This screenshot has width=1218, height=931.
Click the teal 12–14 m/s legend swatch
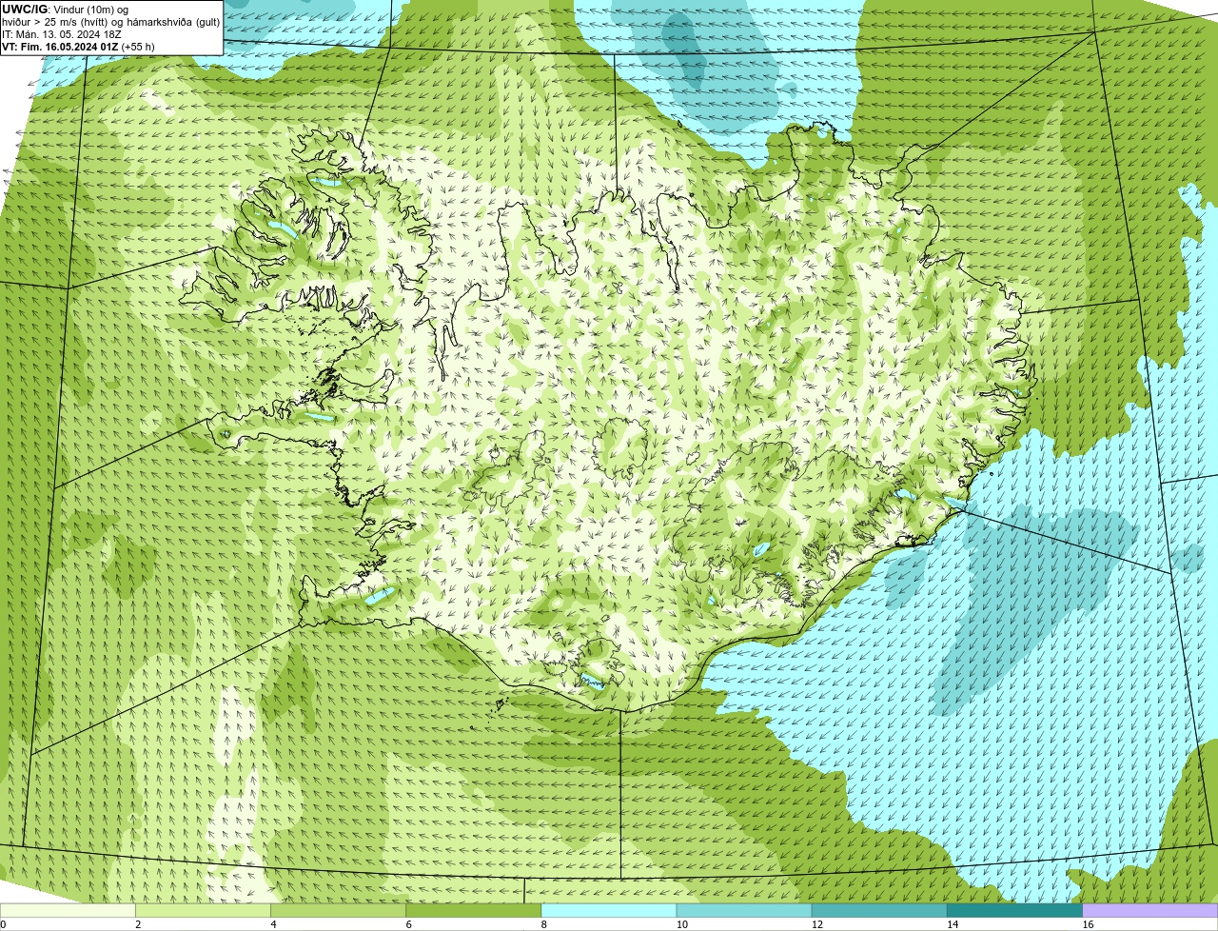pos(878,910)
